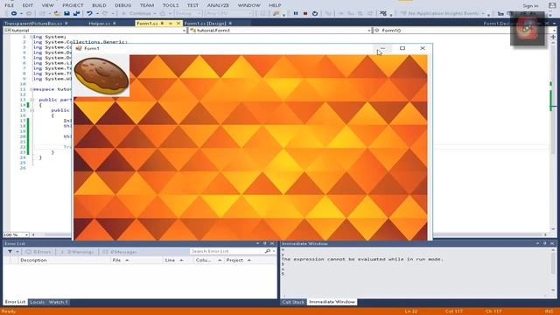This screenshot has height=315, width=560.
Task: Collapse the class block on line 13
Action: click(x=31, y=100)
